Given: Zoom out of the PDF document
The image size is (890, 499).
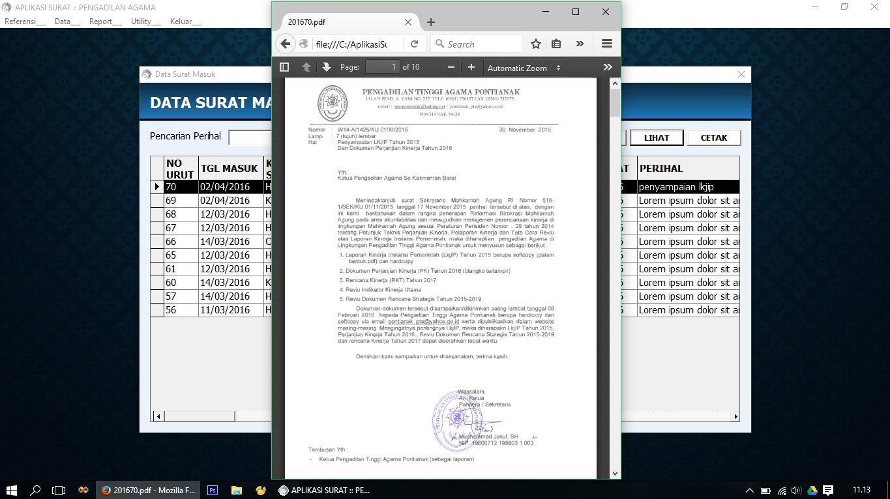Looking at the screenshot, I should click(451, 66).
